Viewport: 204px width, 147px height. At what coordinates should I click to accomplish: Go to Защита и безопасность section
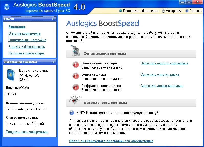pos(27,47)
